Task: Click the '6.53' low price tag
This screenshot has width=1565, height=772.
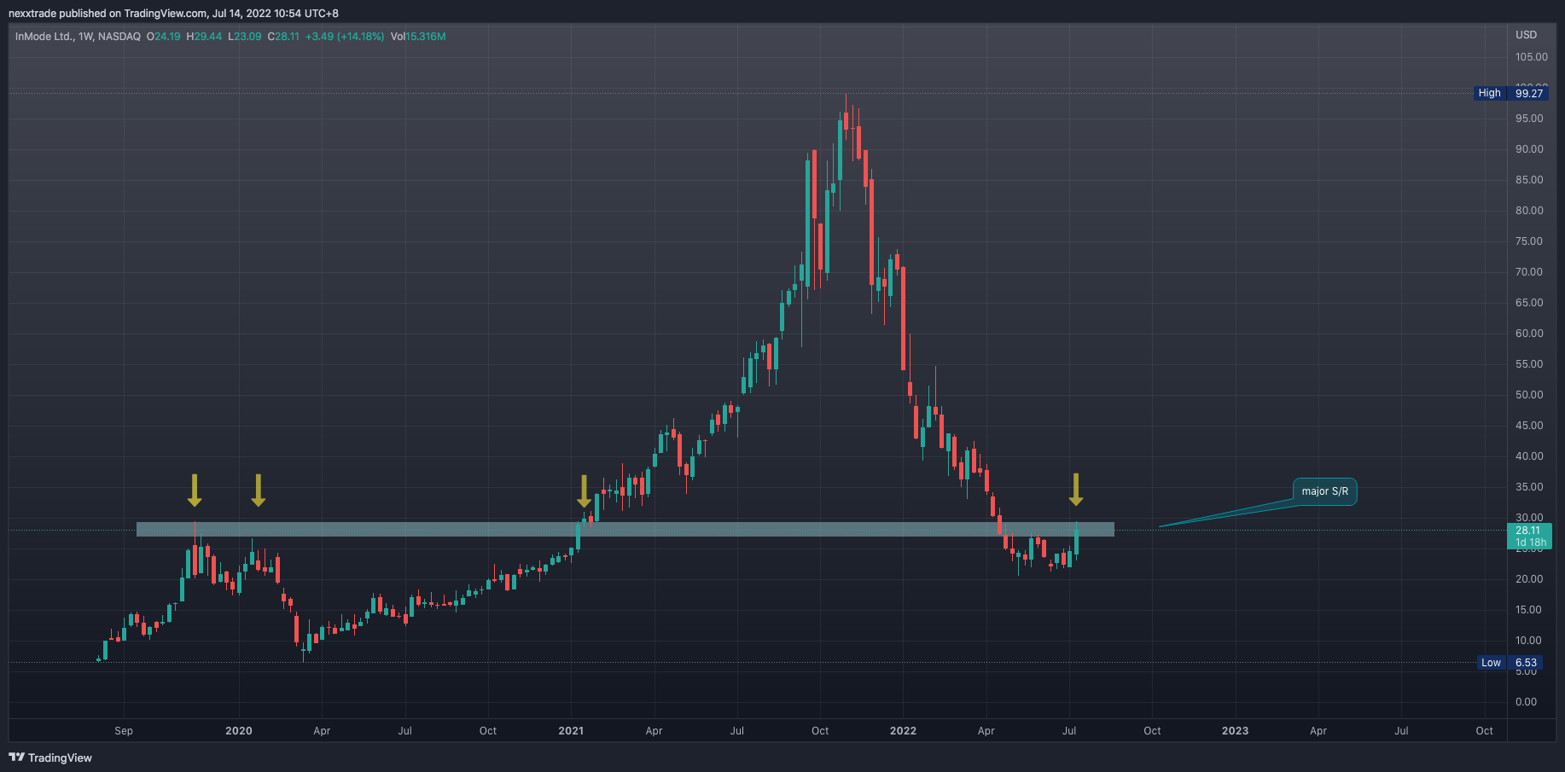Action: pyautogui.click(x=1527, y=663)
